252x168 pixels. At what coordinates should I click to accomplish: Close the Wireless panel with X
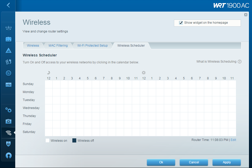(246, 15)
